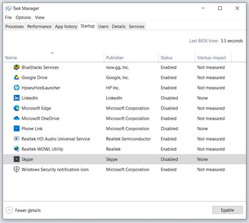Click LinkedIn publisher cell in Publisher column
The width and height of the screenshot is (249, 223).
coord(114,98)
